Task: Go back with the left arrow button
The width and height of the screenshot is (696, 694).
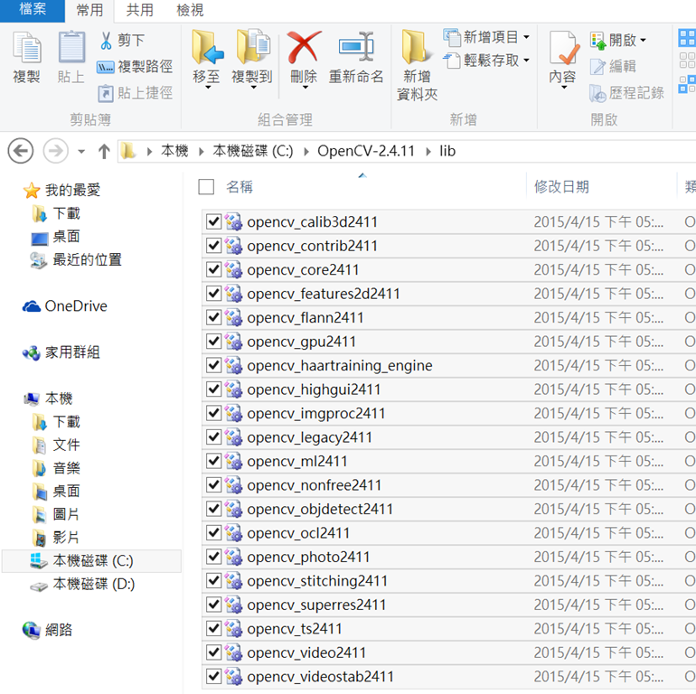Action: click(x=21, y=151)
